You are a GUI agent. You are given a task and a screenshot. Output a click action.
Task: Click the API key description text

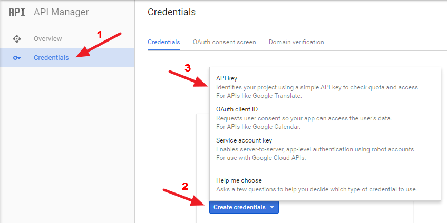pyautogui.click(x=317, y=92)
